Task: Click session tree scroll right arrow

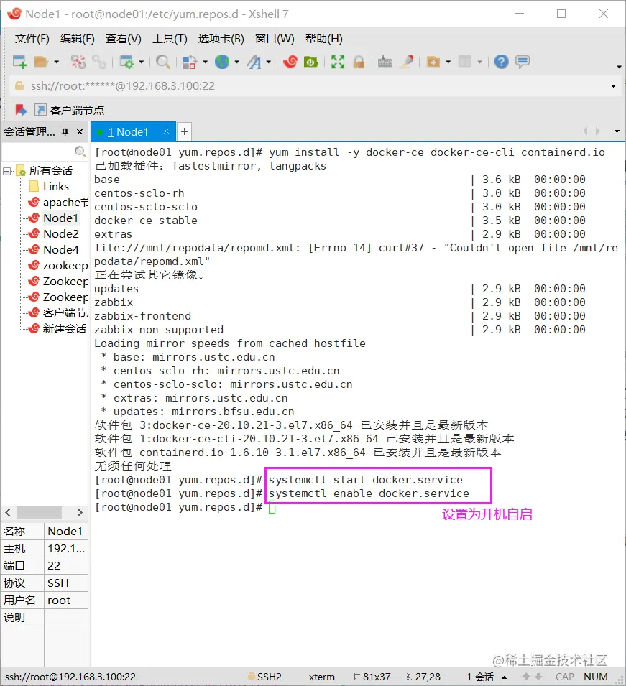Action: coord(80,512)
